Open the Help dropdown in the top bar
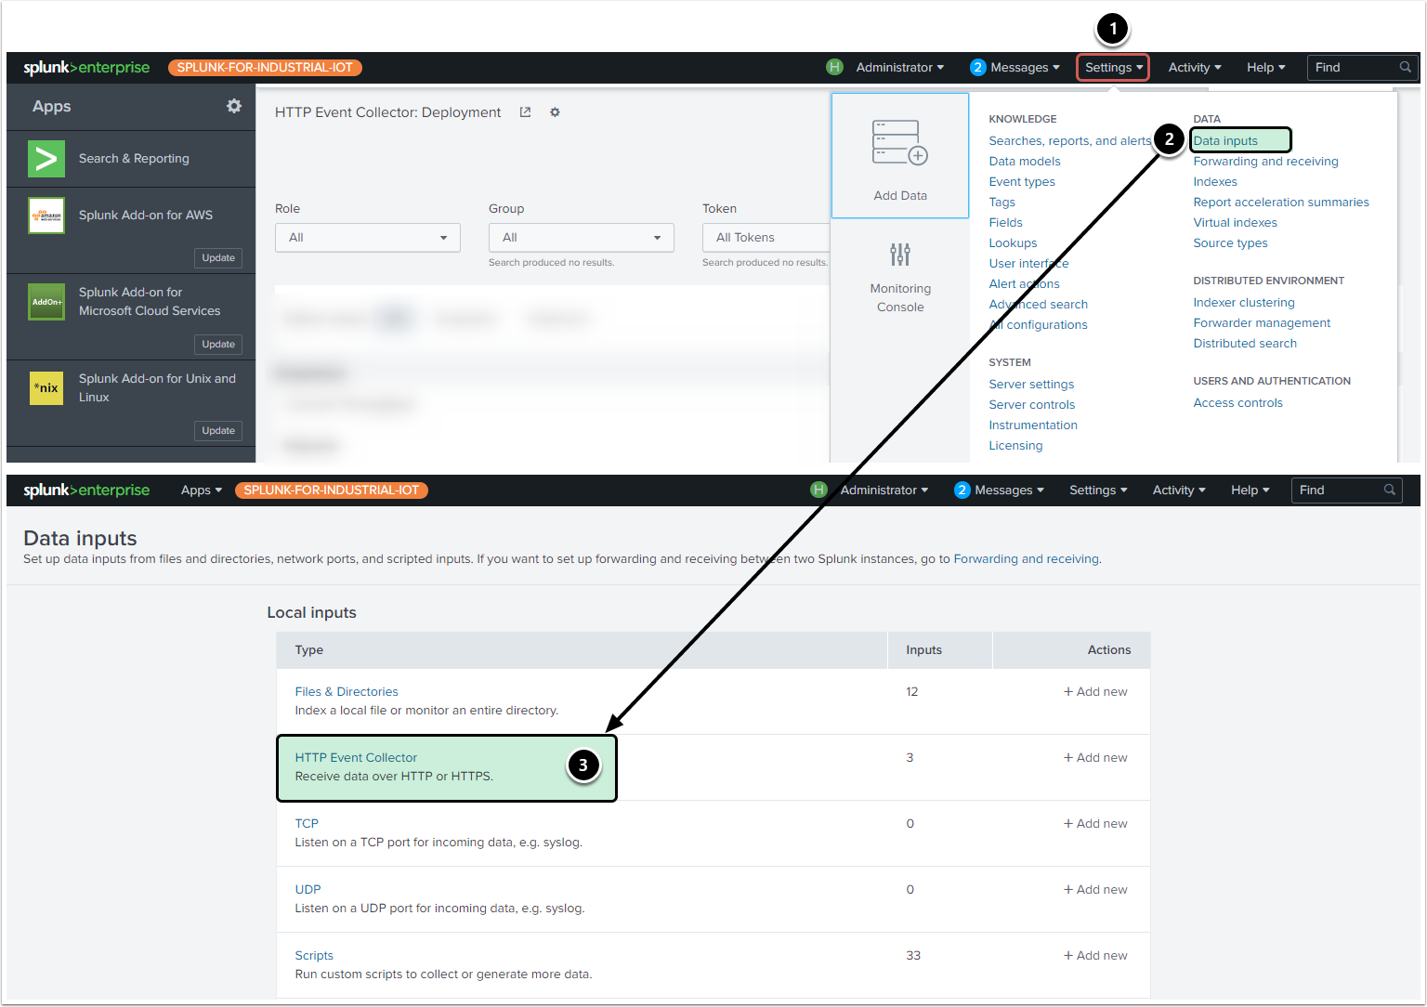This screenshot has height=1007, width=1427. [x=1266, y=67]
